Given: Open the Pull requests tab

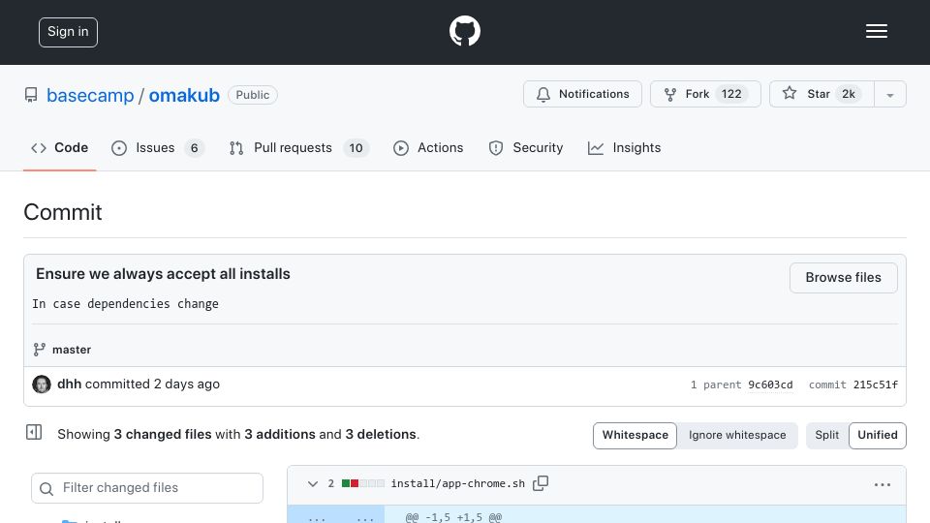Looking at the screenshot, I should click(x=299, y=147).
